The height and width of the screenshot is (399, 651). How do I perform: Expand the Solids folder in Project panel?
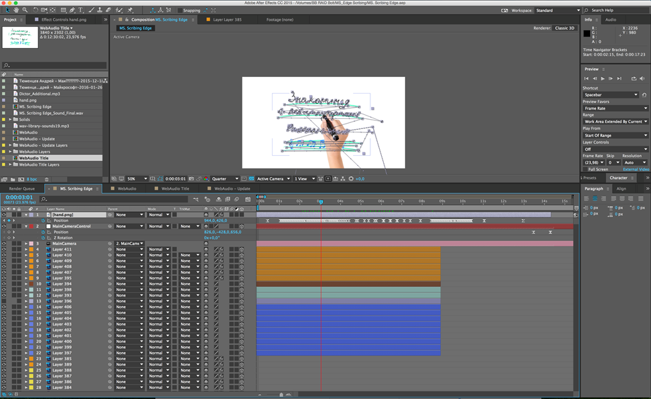[10, 120]
